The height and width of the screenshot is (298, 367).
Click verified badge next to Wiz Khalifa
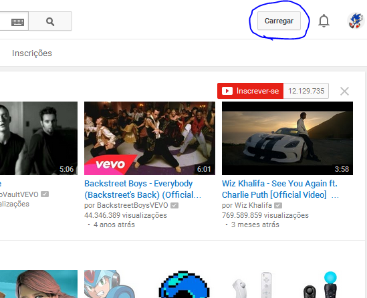(x=278, y=205)
